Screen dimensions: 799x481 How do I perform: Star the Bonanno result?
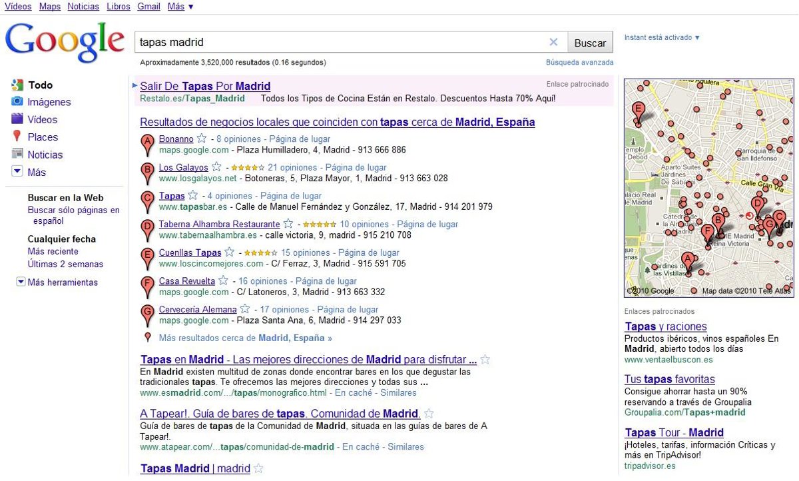click(201, 139)
